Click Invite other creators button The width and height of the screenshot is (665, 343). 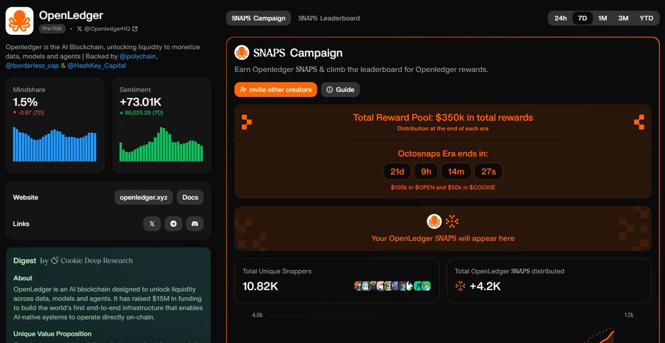[275, 90]
